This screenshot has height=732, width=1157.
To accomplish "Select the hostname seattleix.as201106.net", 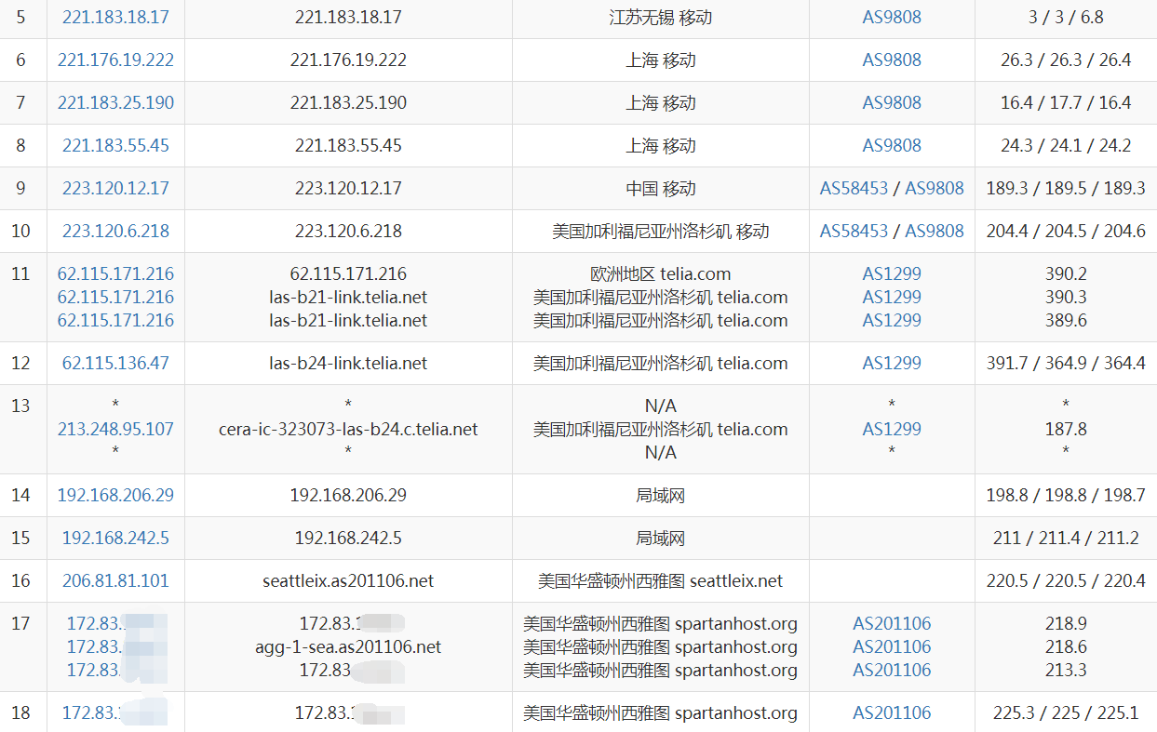I will point(348,581).
